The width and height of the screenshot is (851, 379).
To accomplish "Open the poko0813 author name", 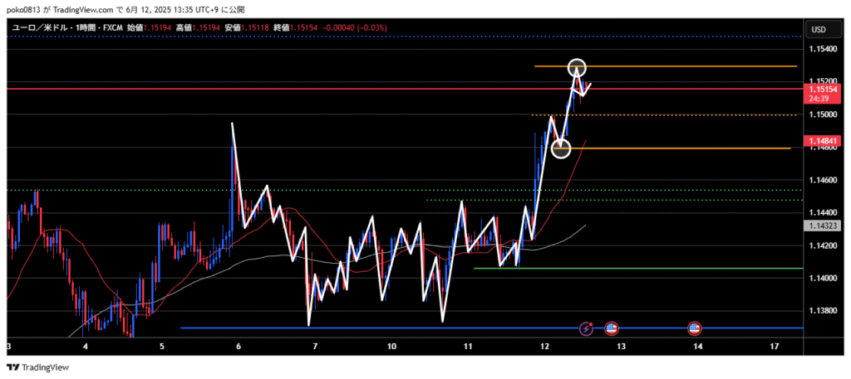I will [x=26, y=8].
